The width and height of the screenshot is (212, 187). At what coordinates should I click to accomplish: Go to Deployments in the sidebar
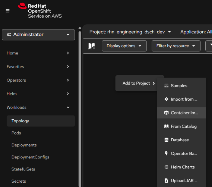24,145
